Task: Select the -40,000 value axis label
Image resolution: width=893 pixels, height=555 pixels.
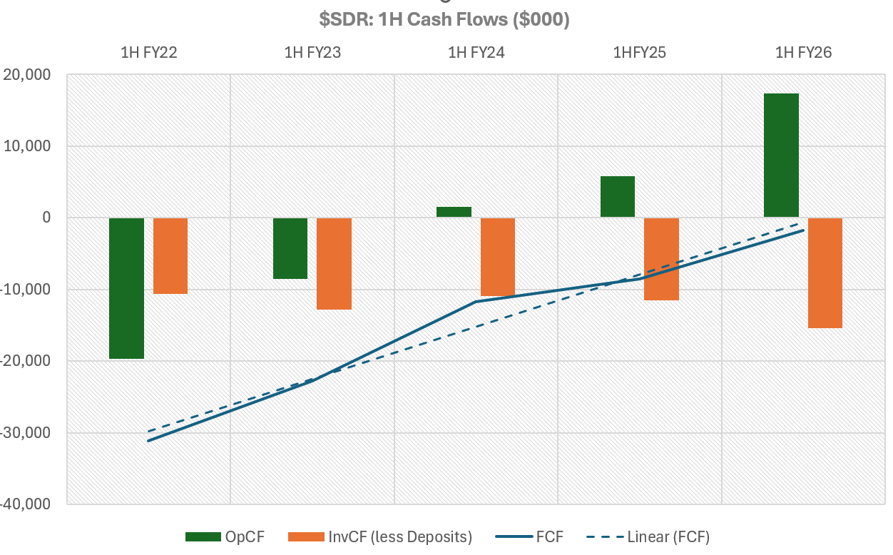Action: 26,504
